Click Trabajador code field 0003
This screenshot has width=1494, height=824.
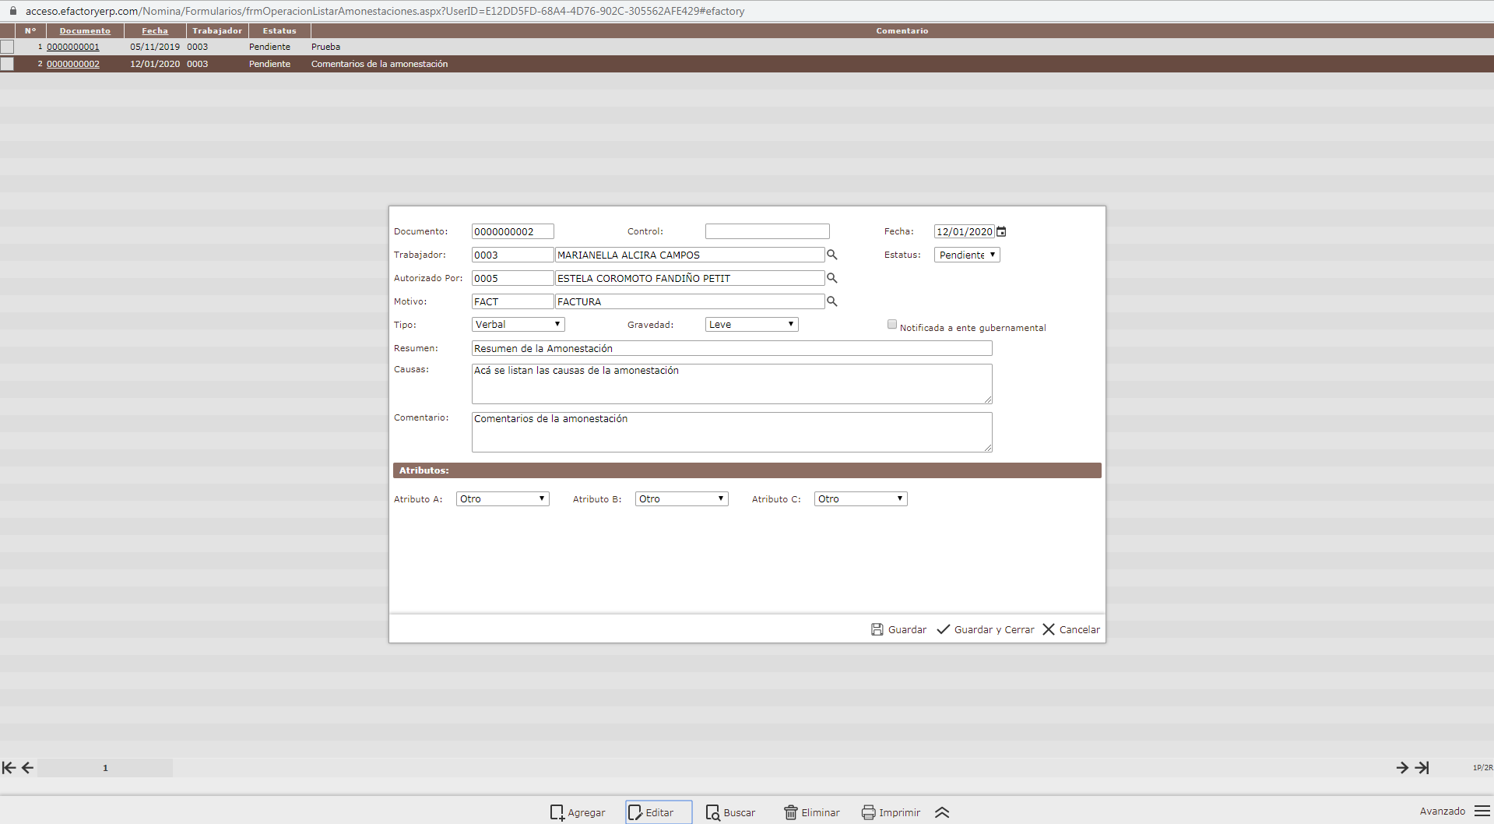513,255
